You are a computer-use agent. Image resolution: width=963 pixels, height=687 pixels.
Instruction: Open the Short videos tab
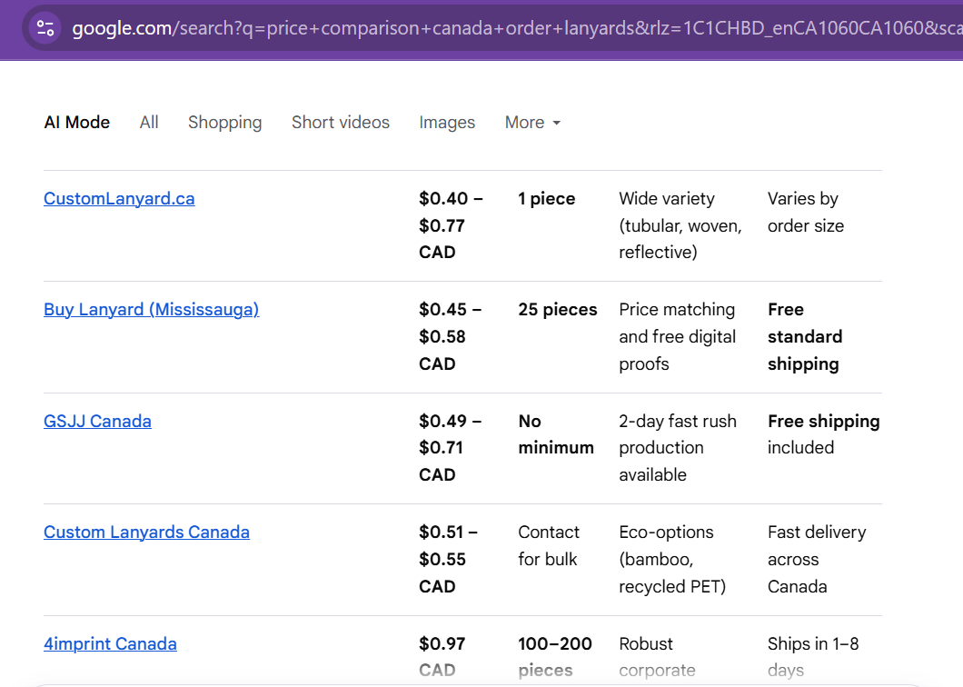click(341, 123)
